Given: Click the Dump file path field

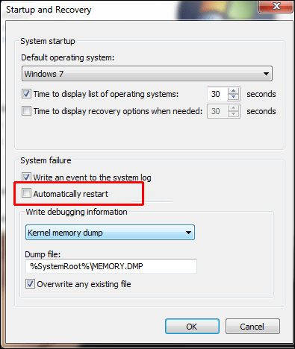Looking at the screenshot, I should tap(111, 266).
